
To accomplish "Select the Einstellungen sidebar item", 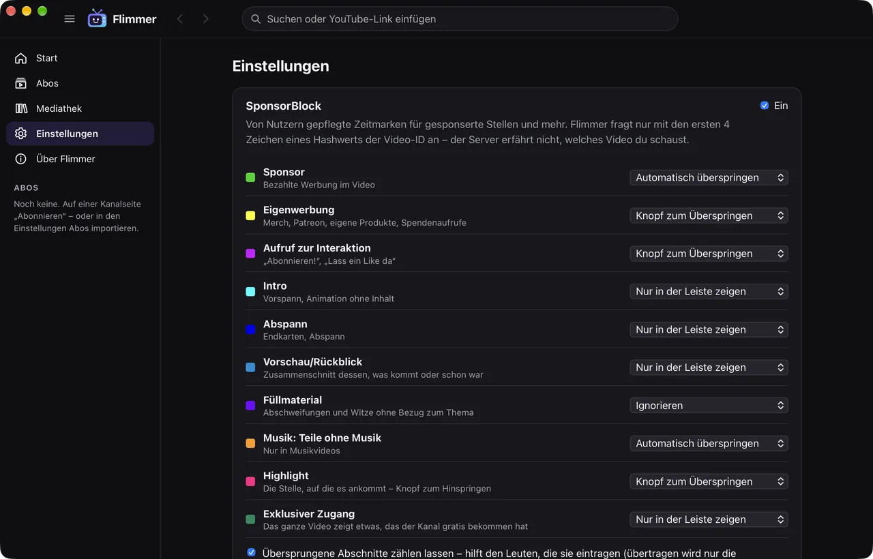I will point(80,134).
